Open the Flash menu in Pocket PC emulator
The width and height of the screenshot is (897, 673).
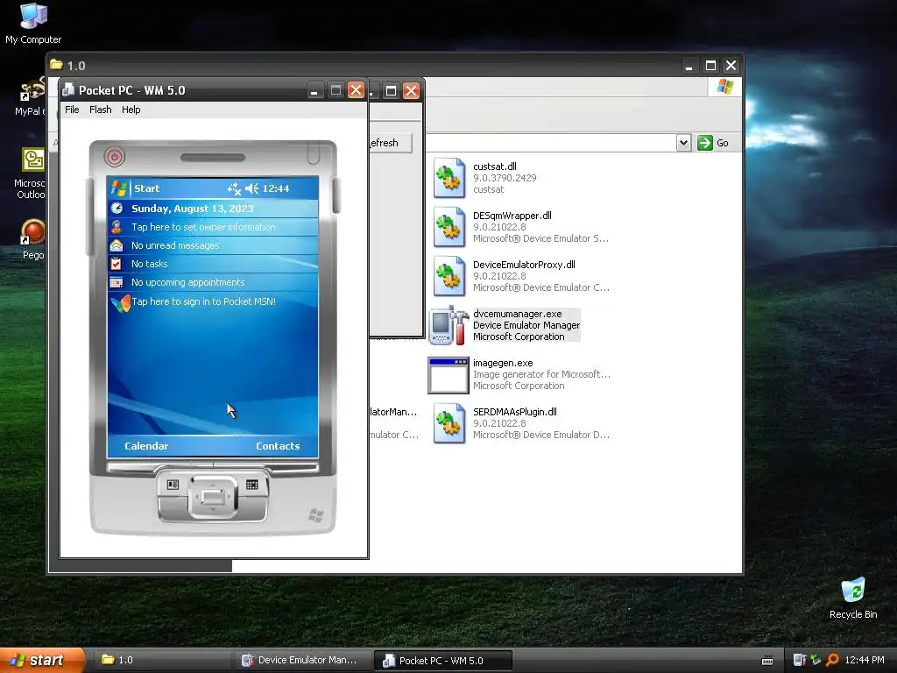tap(100, 110)
